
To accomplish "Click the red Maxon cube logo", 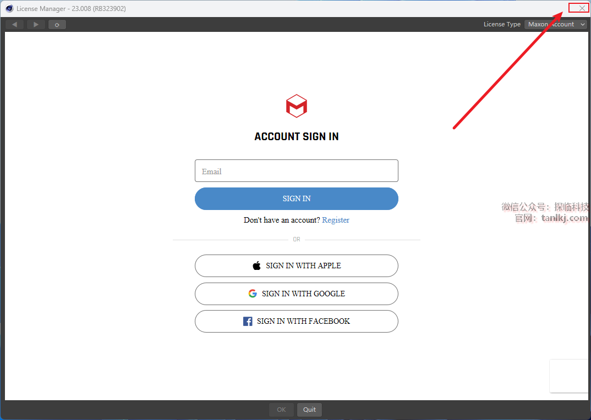I will point(297,106).
